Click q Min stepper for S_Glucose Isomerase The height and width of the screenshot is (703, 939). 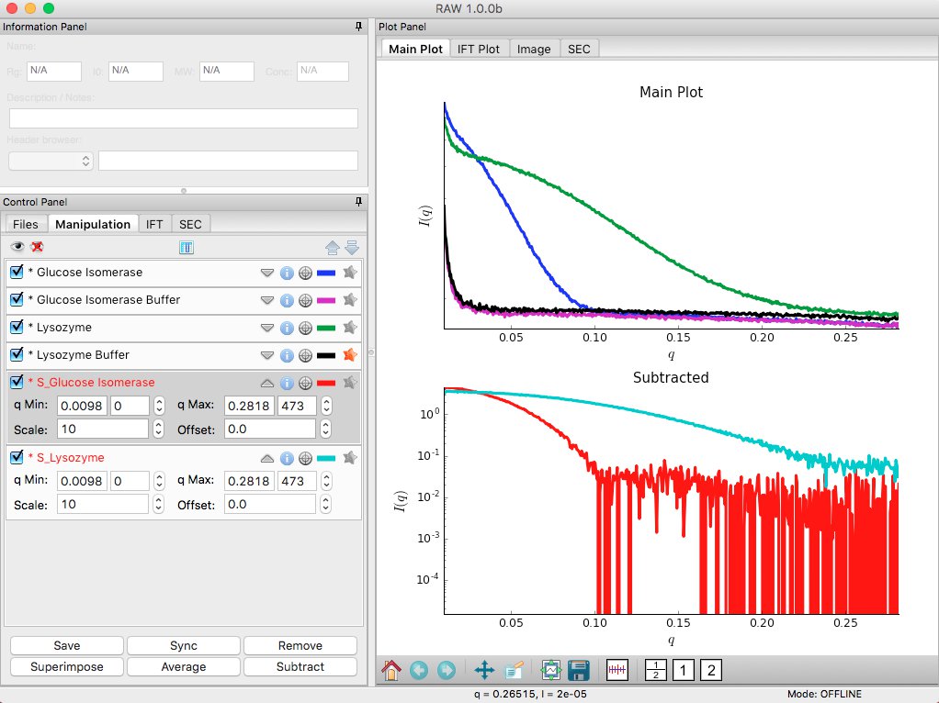pyautogui.click(x=159, y=406)
